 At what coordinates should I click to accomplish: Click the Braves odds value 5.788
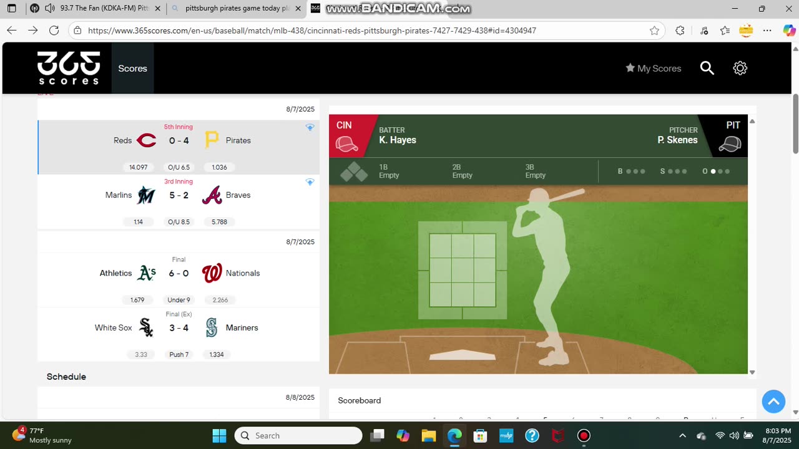coord(219,222)
